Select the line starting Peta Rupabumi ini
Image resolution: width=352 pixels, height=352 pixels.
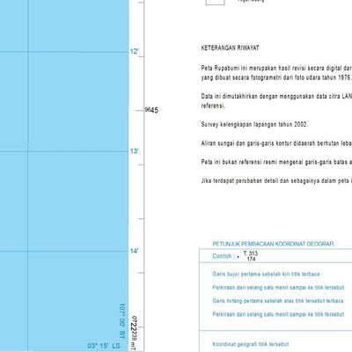pyautogui.click(x=276, y=68)
